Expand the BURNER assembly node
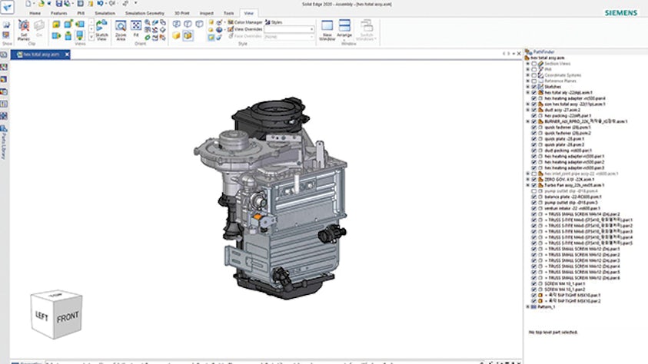Viewport: 648px width, 364px height. [528, 122]
